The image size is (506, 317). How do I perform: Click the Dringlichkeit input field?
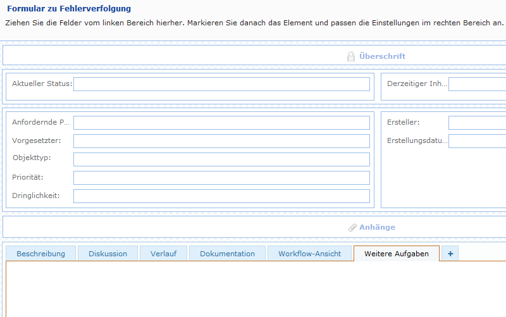click(x=221, y=196)
